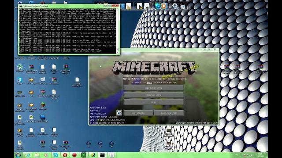282x158 pixels.
Task: Click the system tray clock
Action: pyautogui.click(x=260, y=155)
